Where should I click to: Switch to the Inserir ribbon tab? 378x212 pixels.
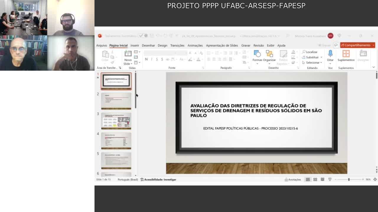tap(135, 45)
